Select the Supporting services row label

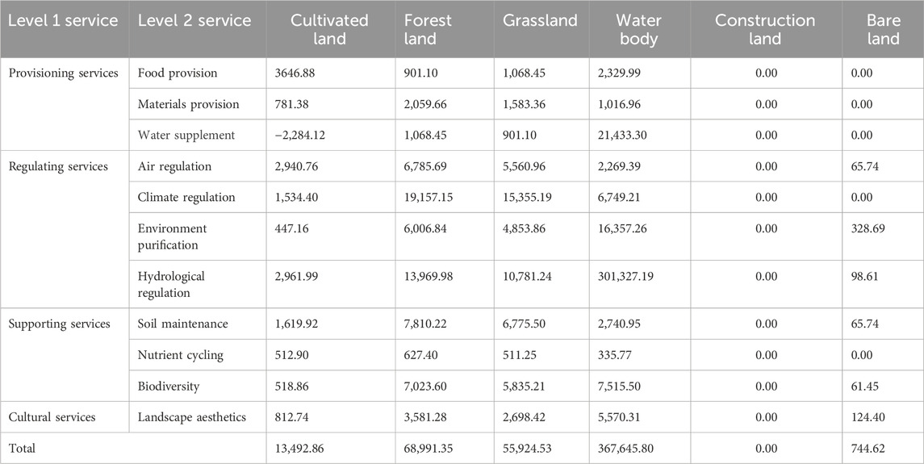tap(59, 324)
